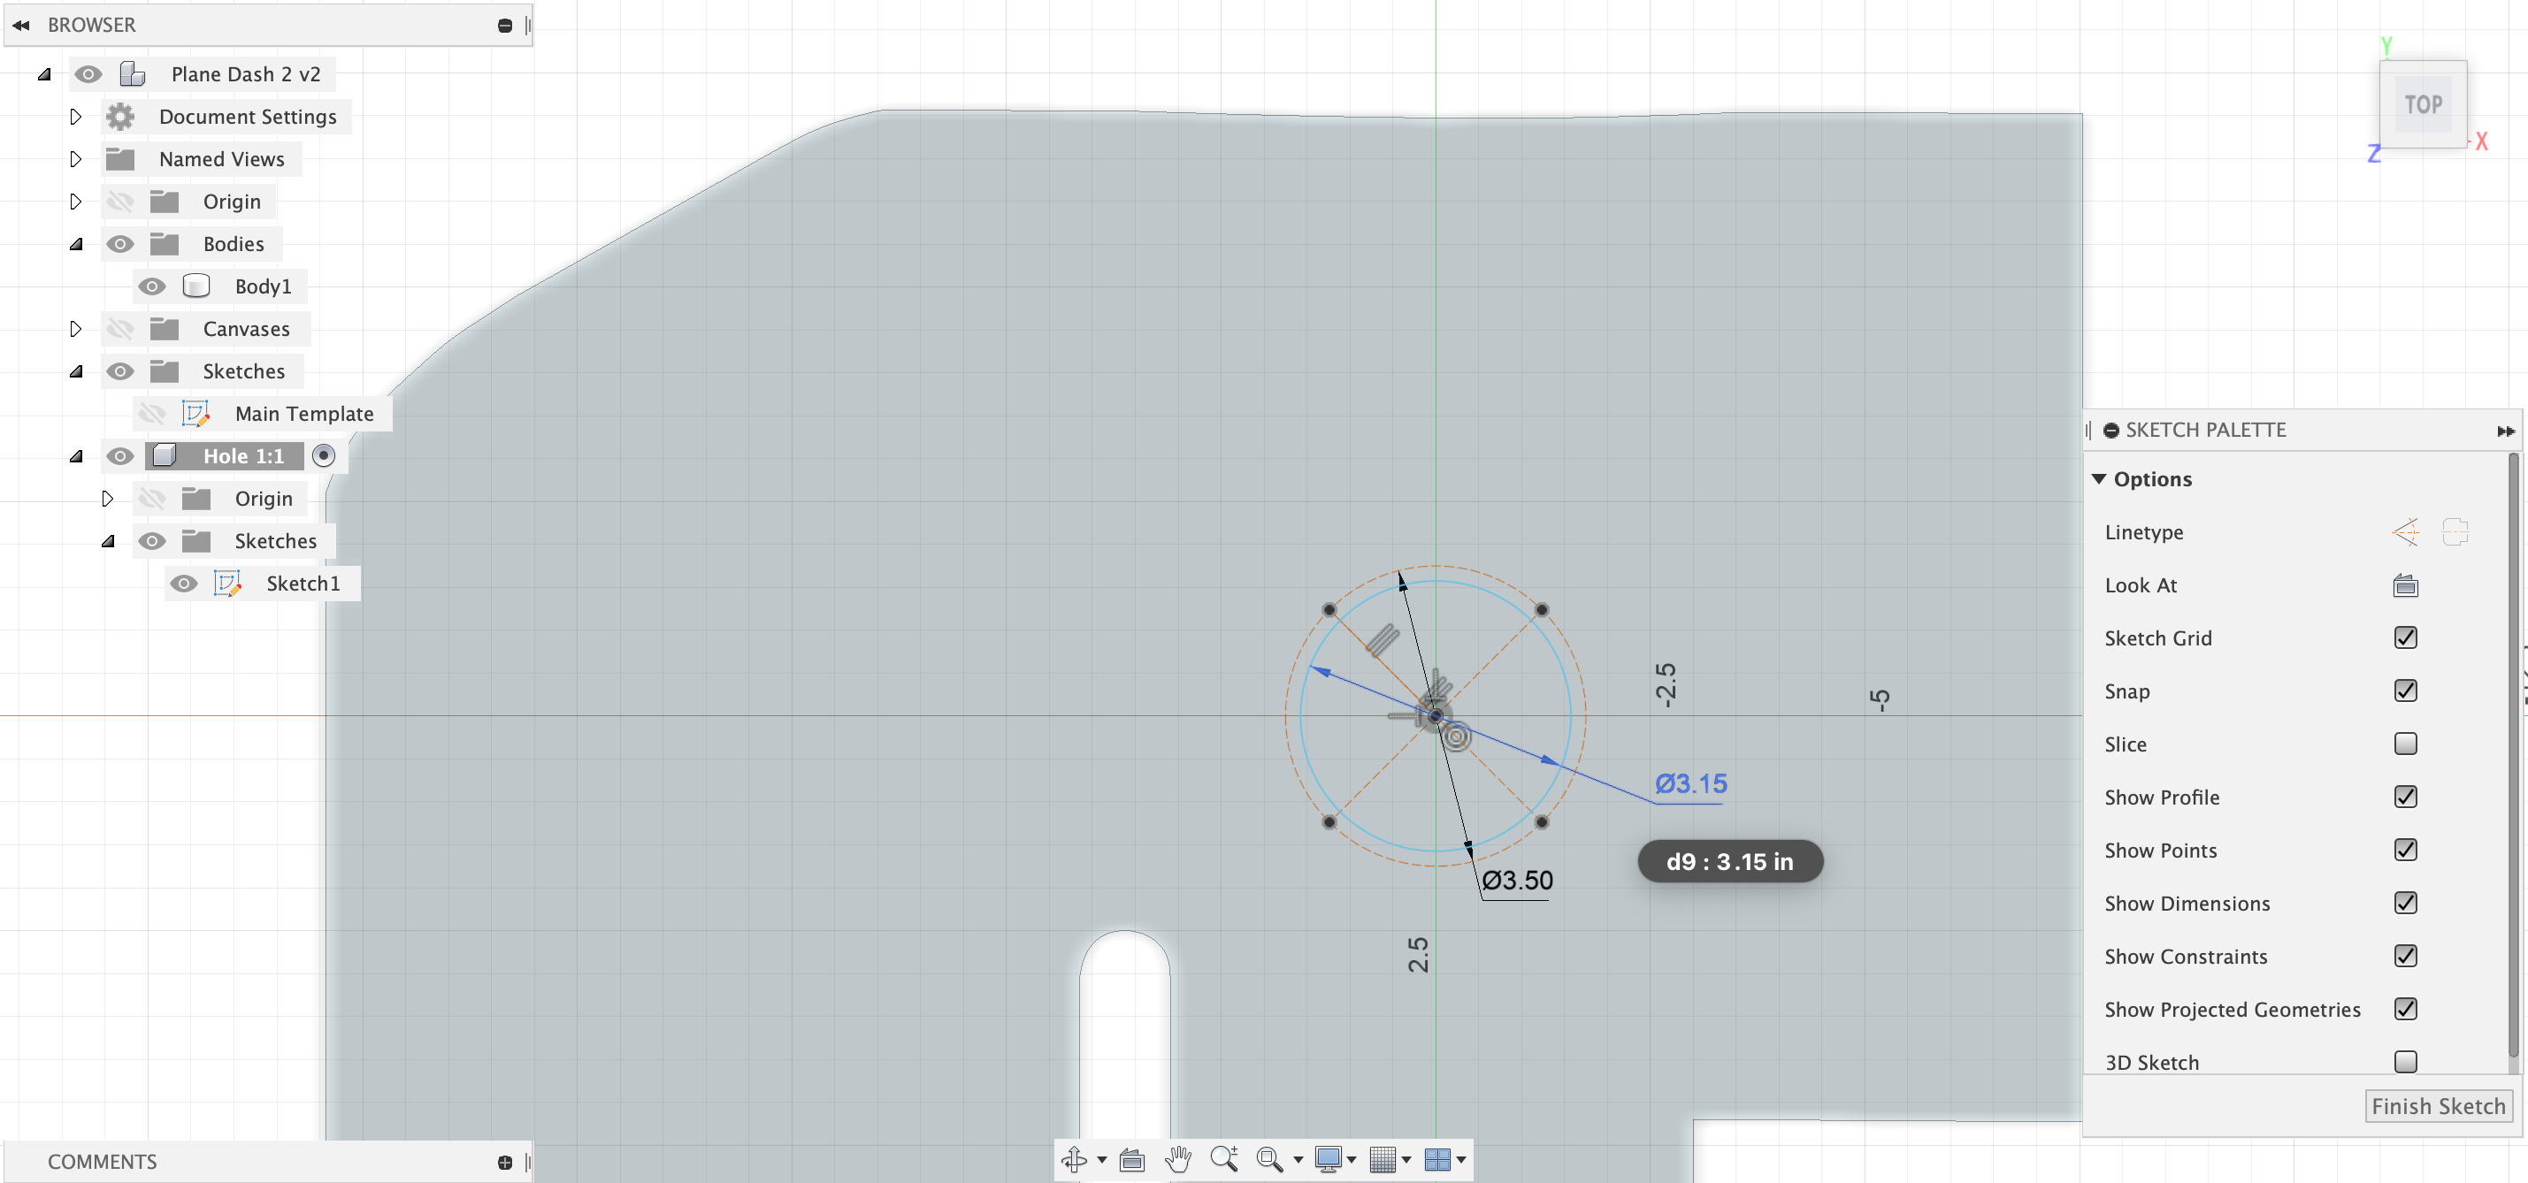Hide Sketch1 using its eye icon

pyautogui.click(x=183, y=584)
